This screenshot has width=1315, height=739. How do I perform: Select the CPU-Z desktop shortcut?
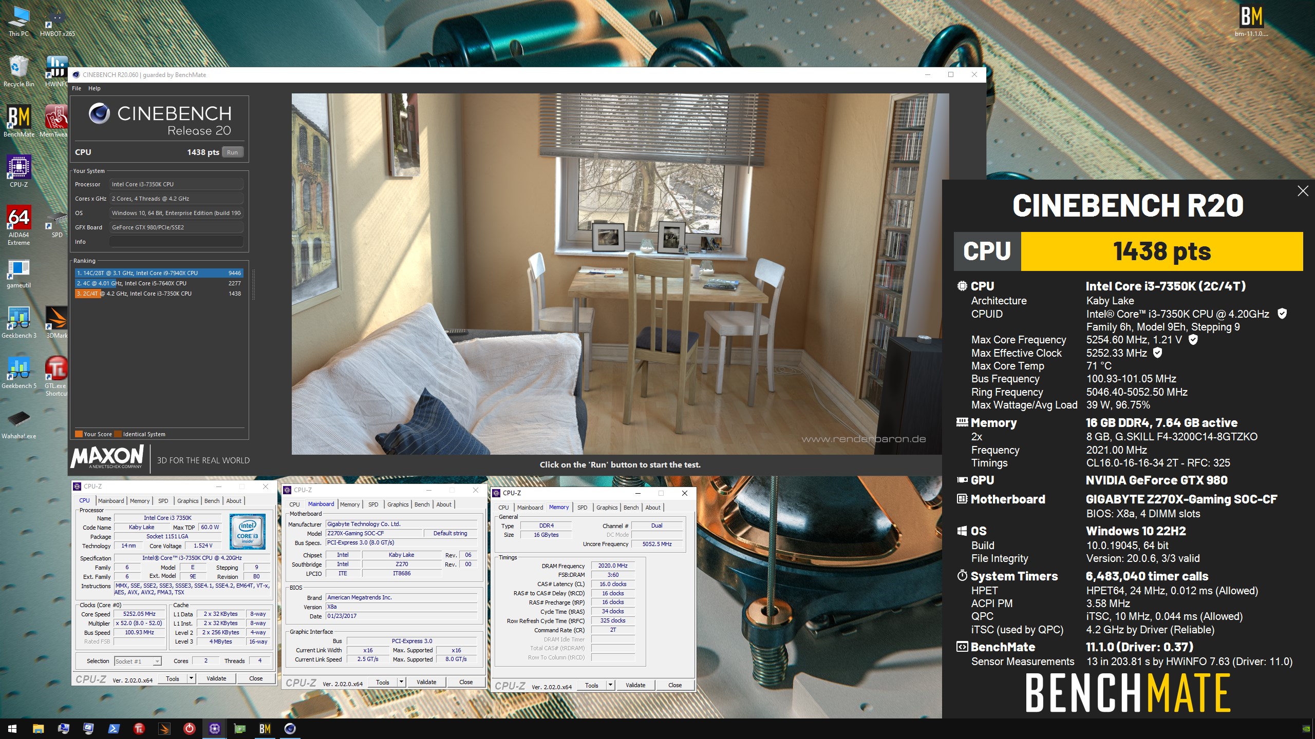[18, 171]
